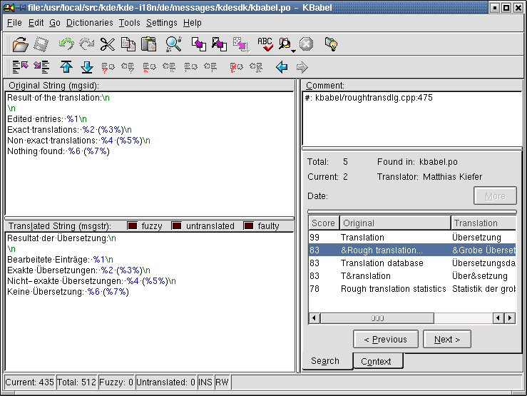The image size is (527, 396).
Task: Open the Dictionaries menu
Action: pos(89,23)
